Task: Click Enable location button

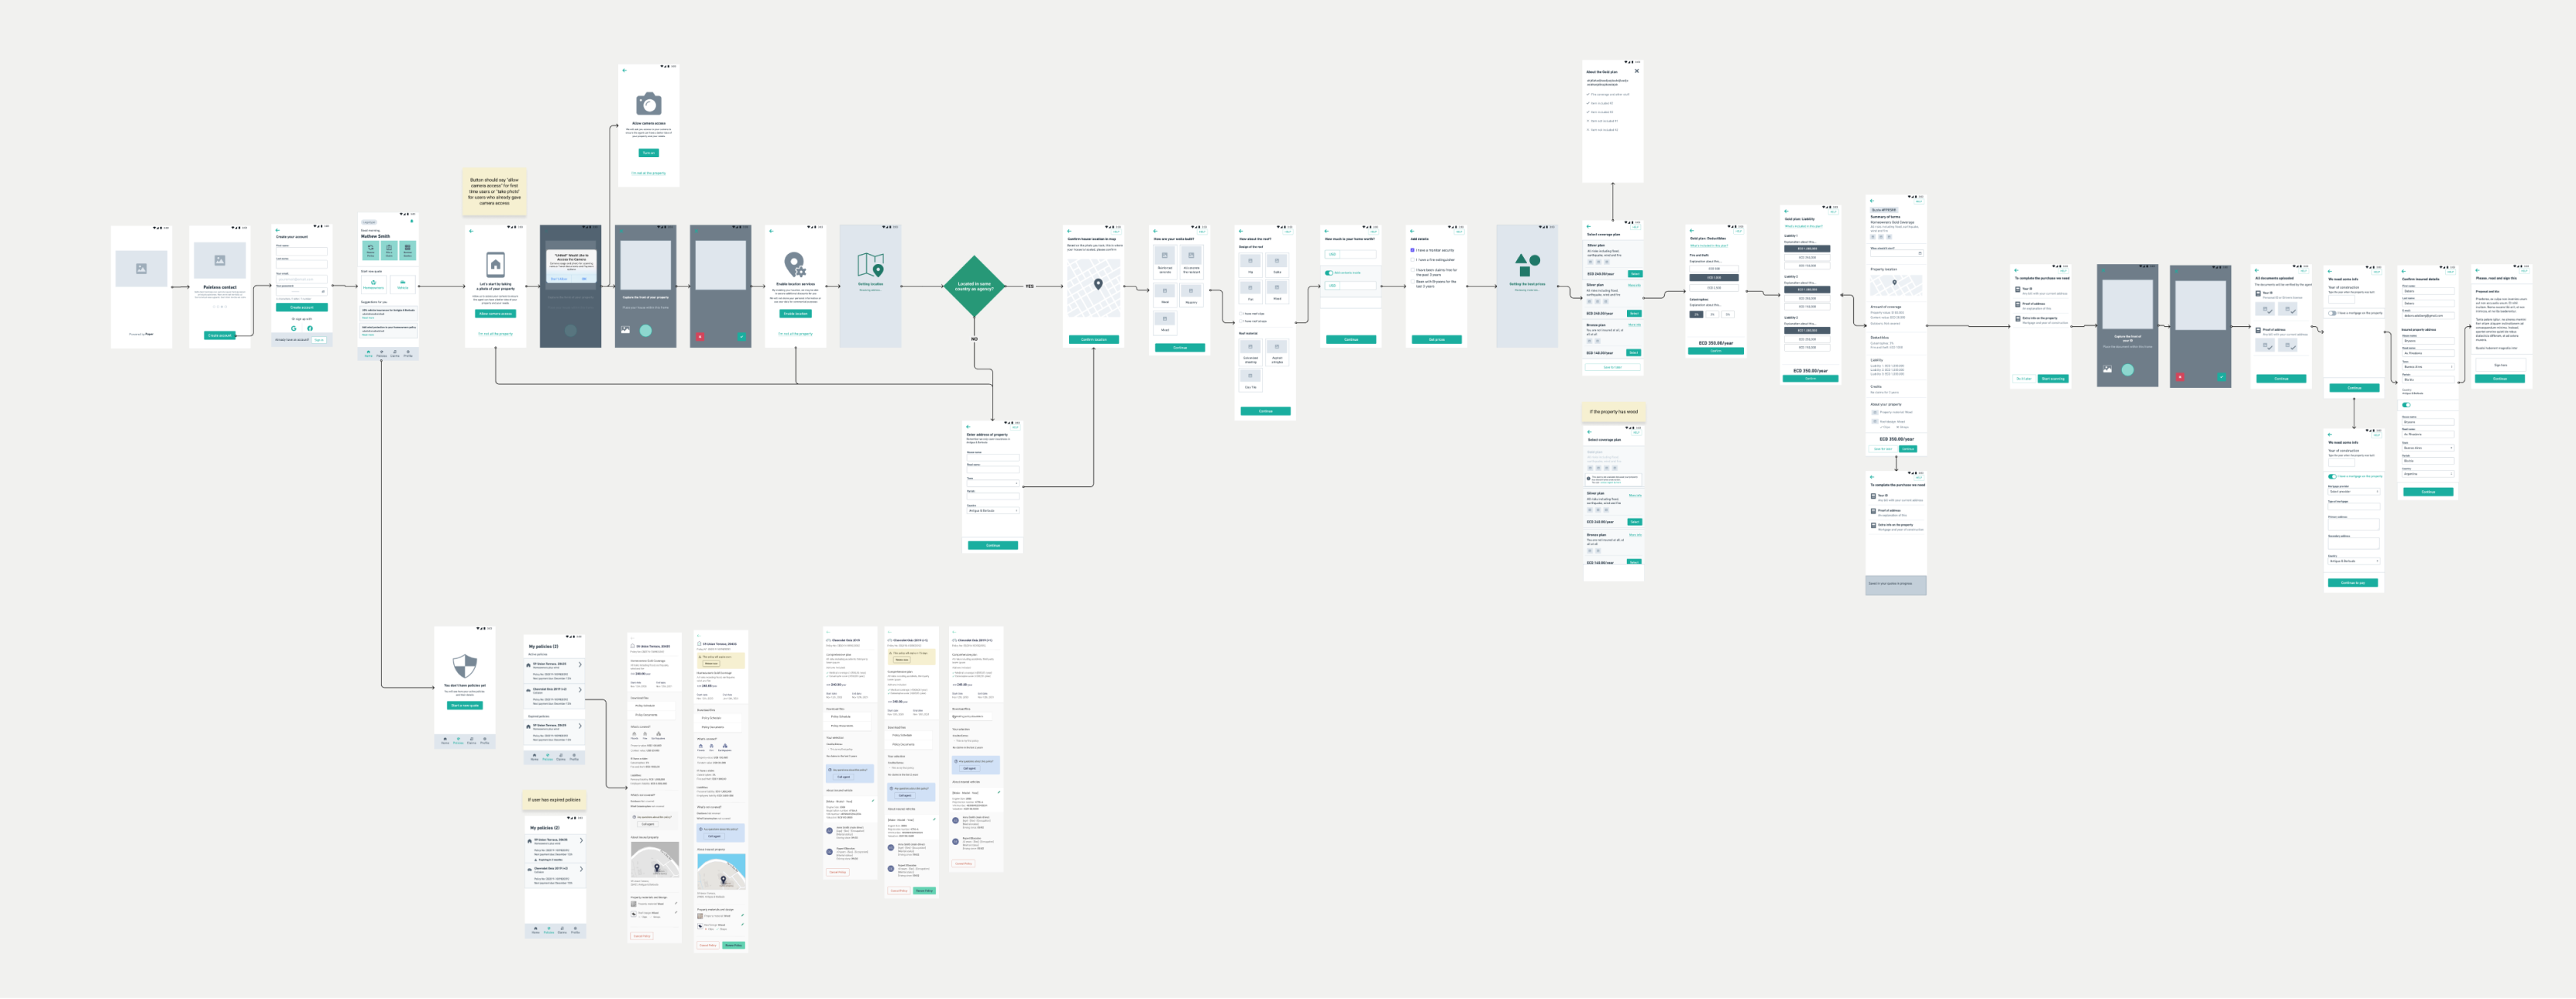Action: tap(796, 314)
